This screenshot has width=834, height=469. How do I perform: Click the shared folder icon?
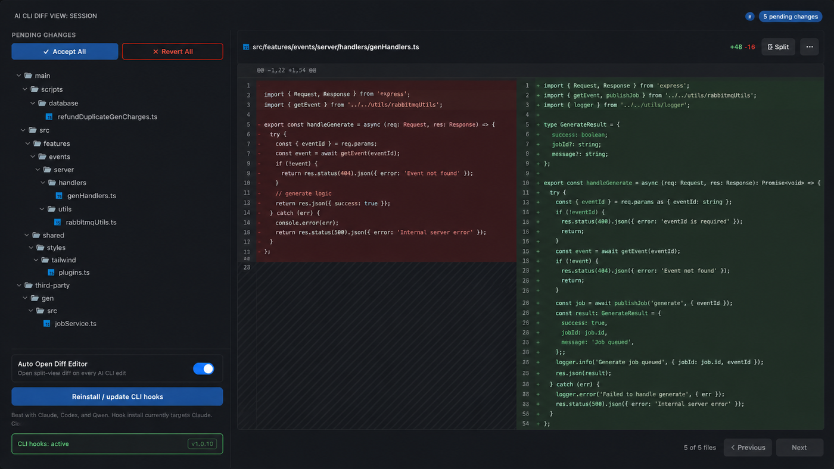coord(36,235)
